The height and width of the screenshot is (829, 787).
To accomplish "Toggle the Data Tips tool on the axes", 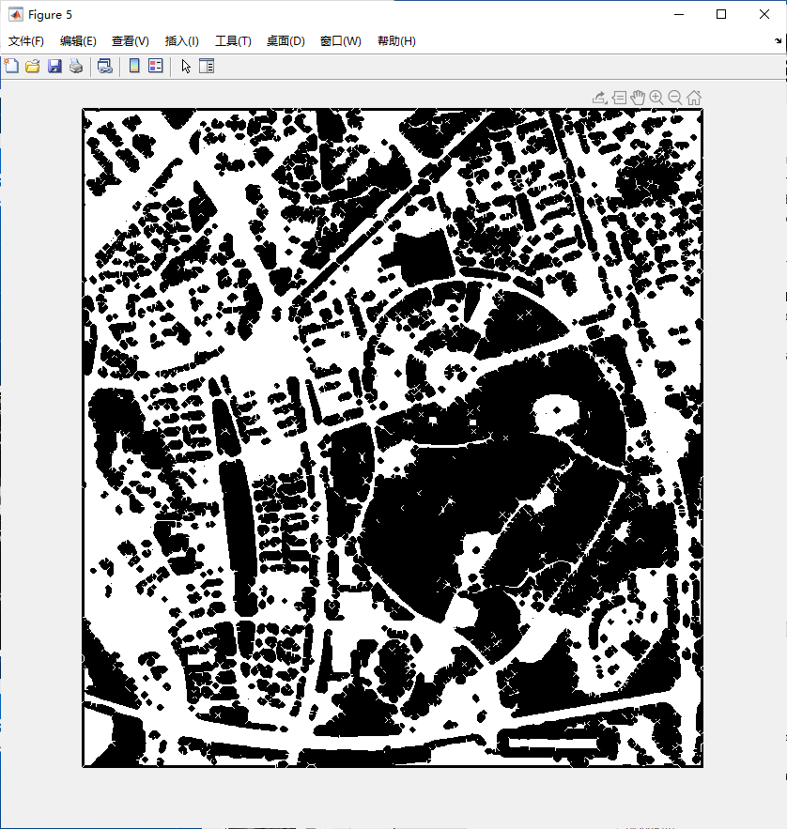I will (619, 97).
